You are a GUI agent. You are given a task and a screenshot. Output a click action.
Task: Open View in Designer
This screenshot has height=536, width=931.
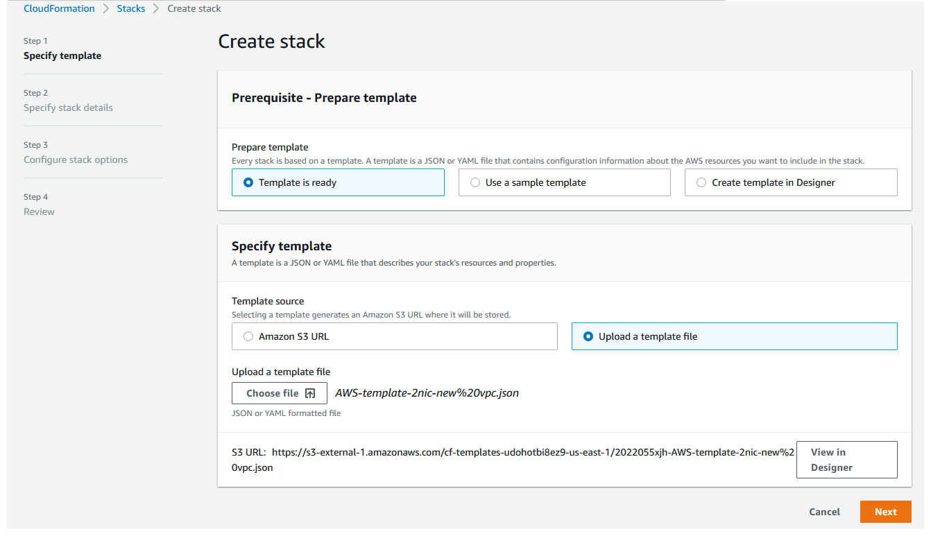click(x=846, y=460)
